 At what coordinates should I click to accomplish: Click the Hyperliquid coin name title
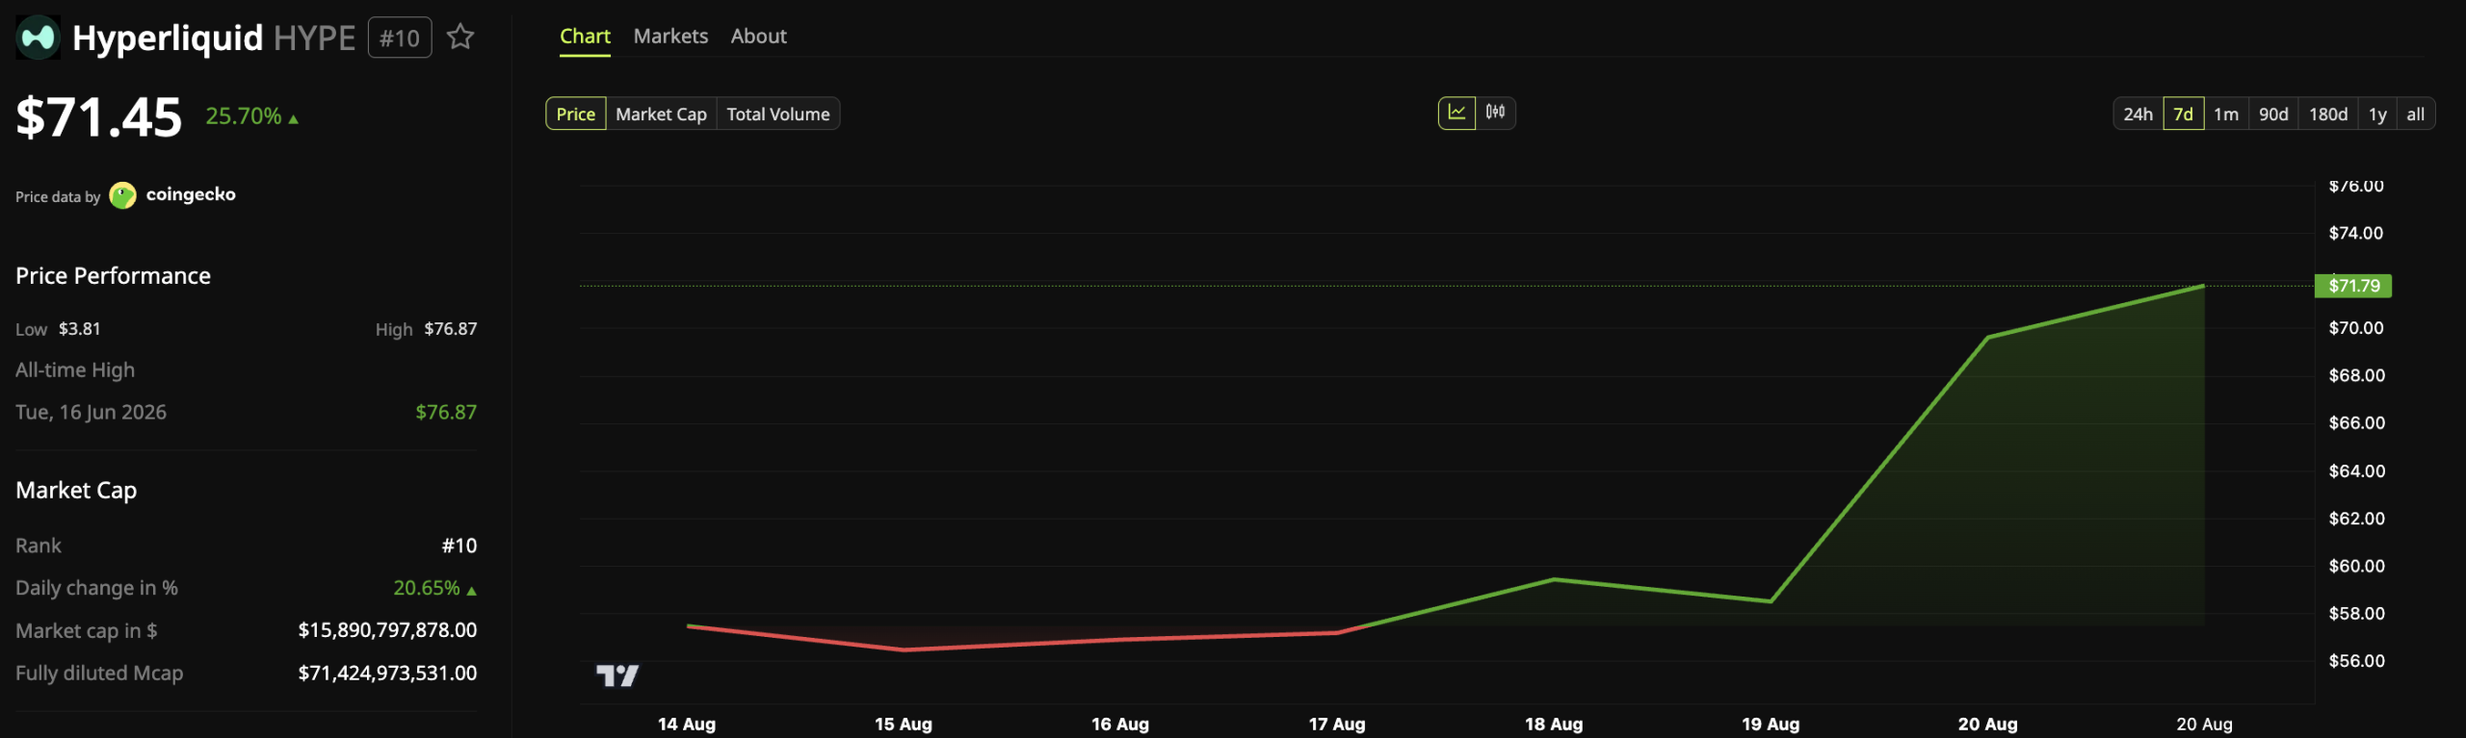coord(168,38)
